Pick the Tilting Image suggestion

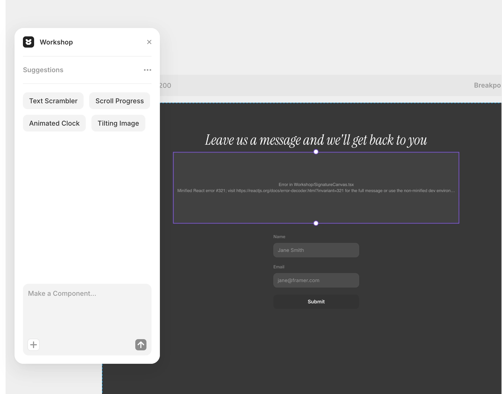(118, 123)
